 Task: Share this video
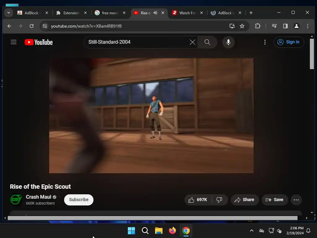click(x=245, y=200)
